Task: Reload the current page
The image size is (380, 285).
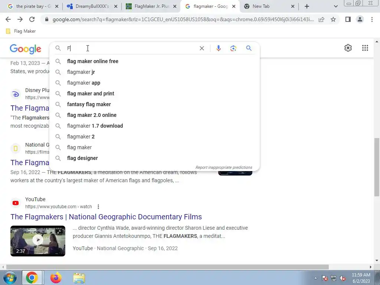Action: pos(32,19)
